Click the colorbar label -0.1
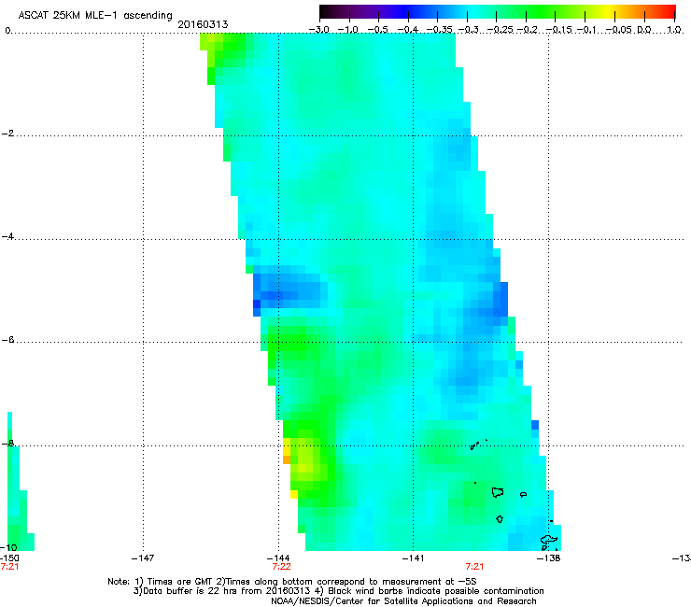691x607 pixels. (586, 30)
